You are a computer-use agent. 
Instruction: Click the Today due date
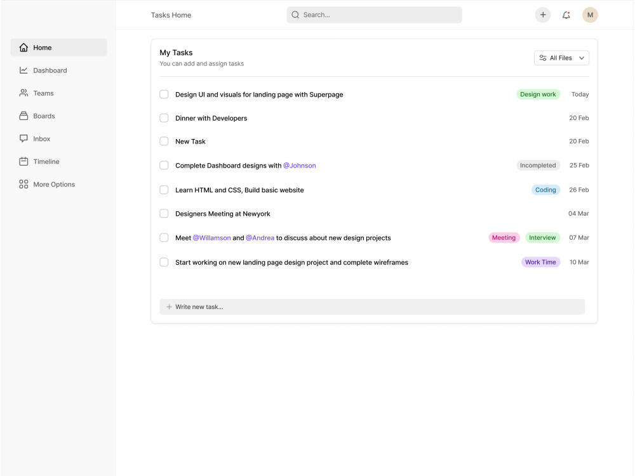point(580,95)
